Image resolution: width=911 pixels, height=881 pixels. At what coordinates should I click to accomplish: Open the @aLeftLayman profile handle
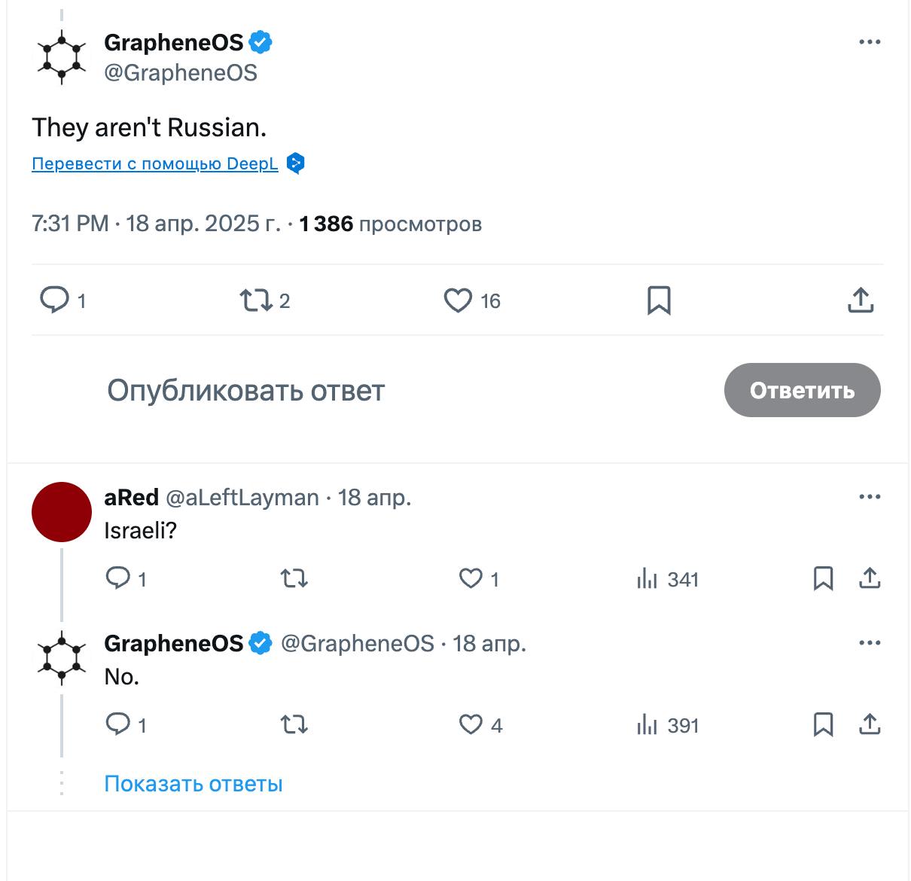pyautogui.click(x=242, y=498)
